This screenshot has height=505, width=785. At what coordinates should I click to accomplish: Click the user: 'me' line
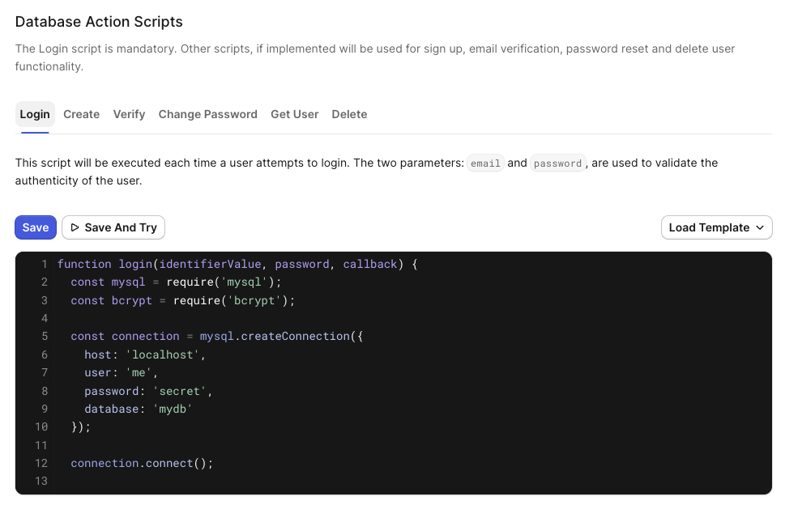pos(122,372)
